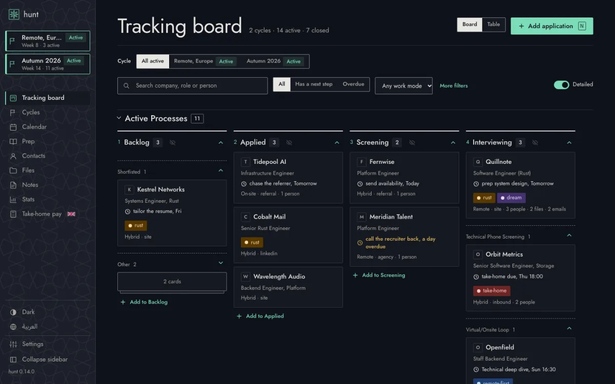Click the rust tag on Kestrel Networks

(x=136, y=225)
